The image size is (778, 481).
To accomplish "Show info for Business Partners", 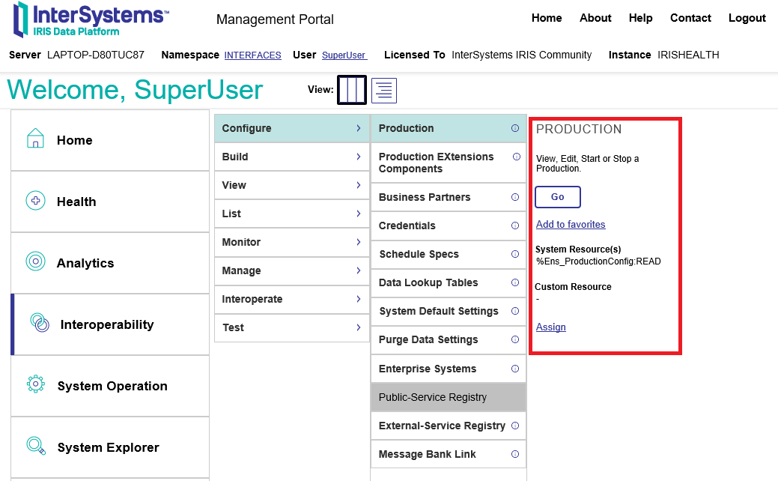I will coord(515,197).
